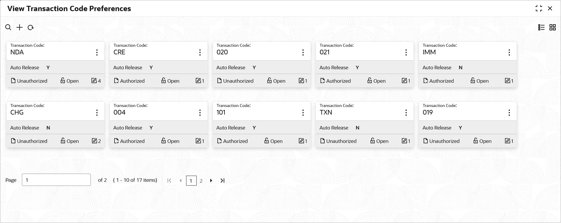The image size is (561, 223).
Task: Jump to the last page
Action: point(223,181)
